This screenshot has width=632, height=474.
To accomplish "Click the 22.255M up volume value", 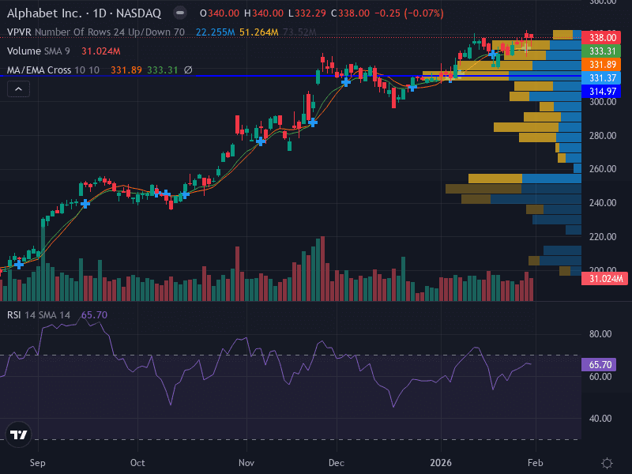I will tap(215, 32).
